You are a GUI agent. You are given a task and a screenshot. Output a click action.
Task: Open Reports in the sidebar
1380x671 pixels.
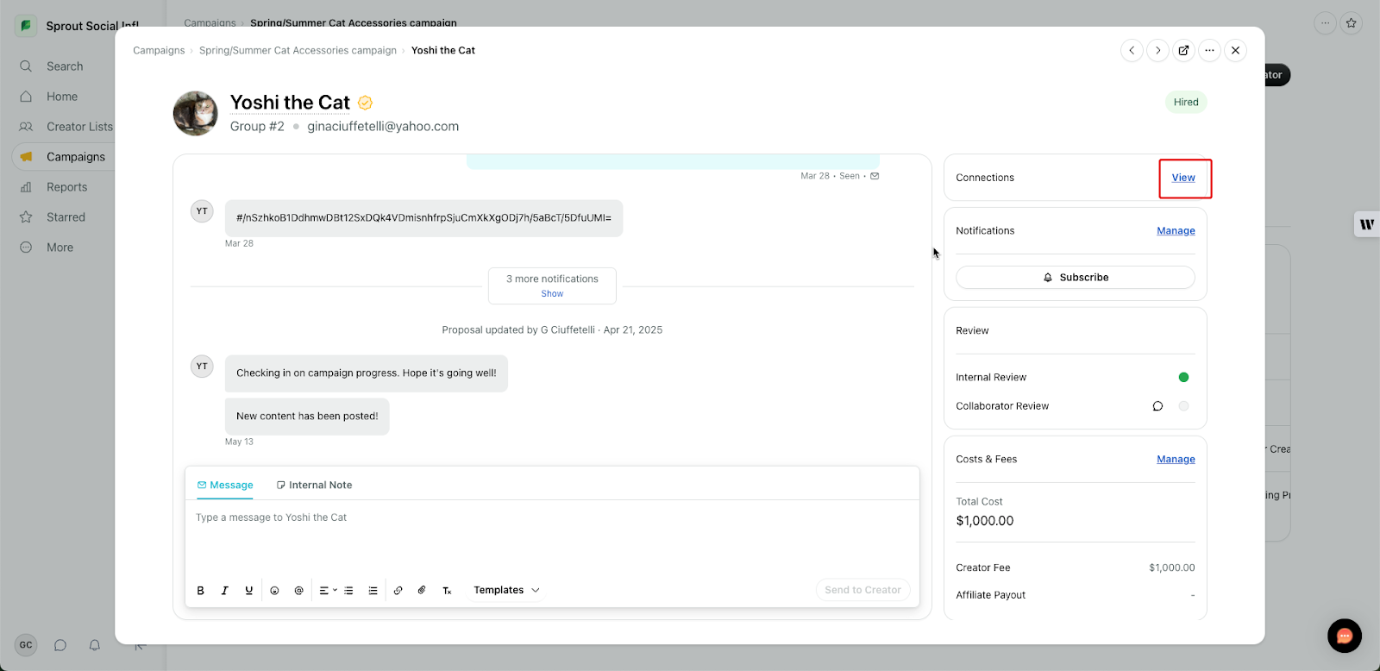pos(67,187)
